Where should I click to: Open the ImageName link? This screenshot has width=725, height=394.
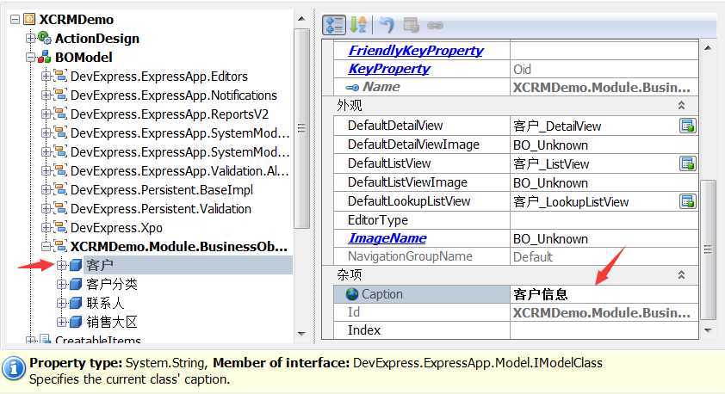(387, 238)
